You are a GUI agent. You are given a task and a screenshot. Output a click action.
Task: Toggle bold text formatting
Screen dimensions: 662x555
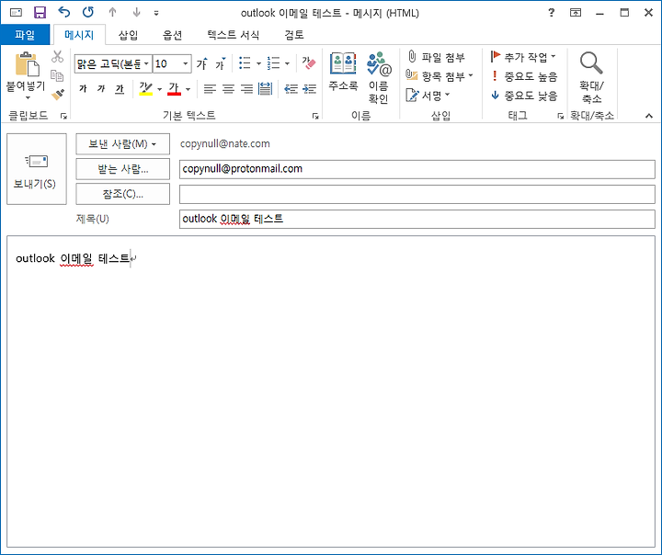click(83, 88)
